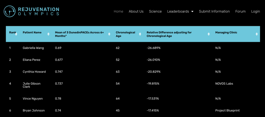This screenshot has width=265, height=117.
Task: Sort by Chronological Age arrows icon
Action: click(140, 34)
